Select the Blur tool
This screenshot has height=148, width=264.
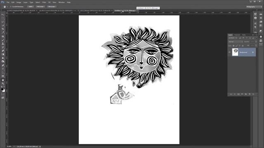(3, 58)
